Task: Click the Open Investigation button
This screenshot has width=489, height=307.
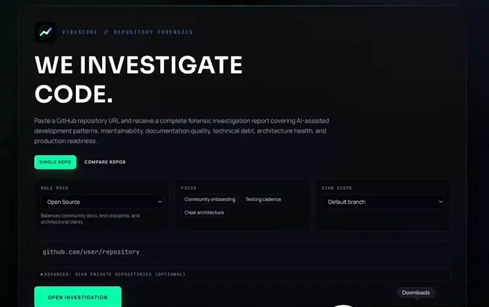Action: (78, 297)
